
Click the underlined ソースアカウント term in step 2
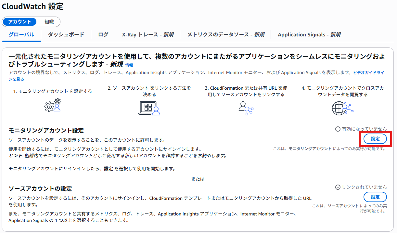pos(131,88)
